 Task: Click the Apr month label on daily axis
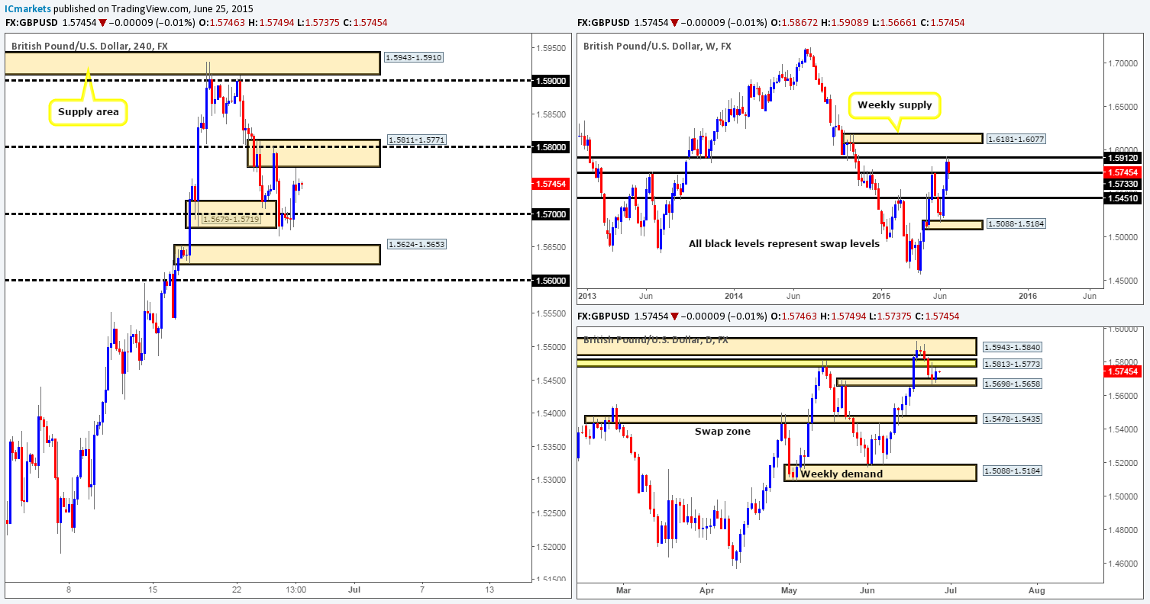[706, 590]
